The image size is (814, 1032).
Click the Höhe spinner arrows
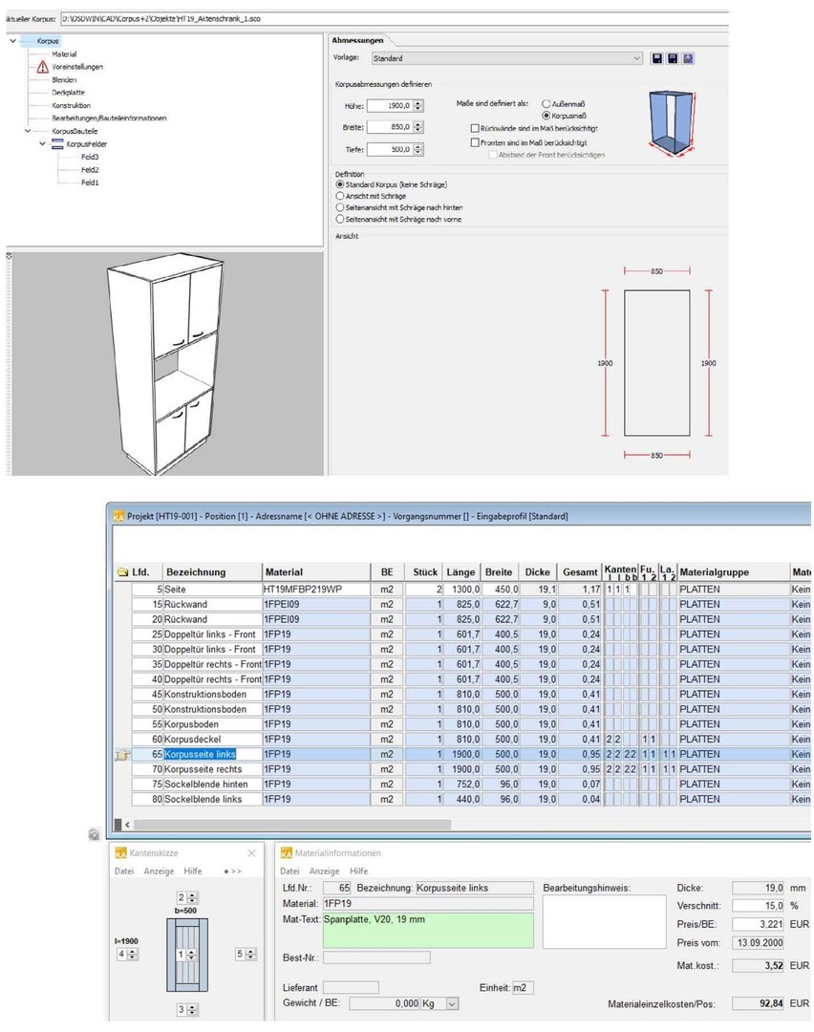tap(418, 105)
